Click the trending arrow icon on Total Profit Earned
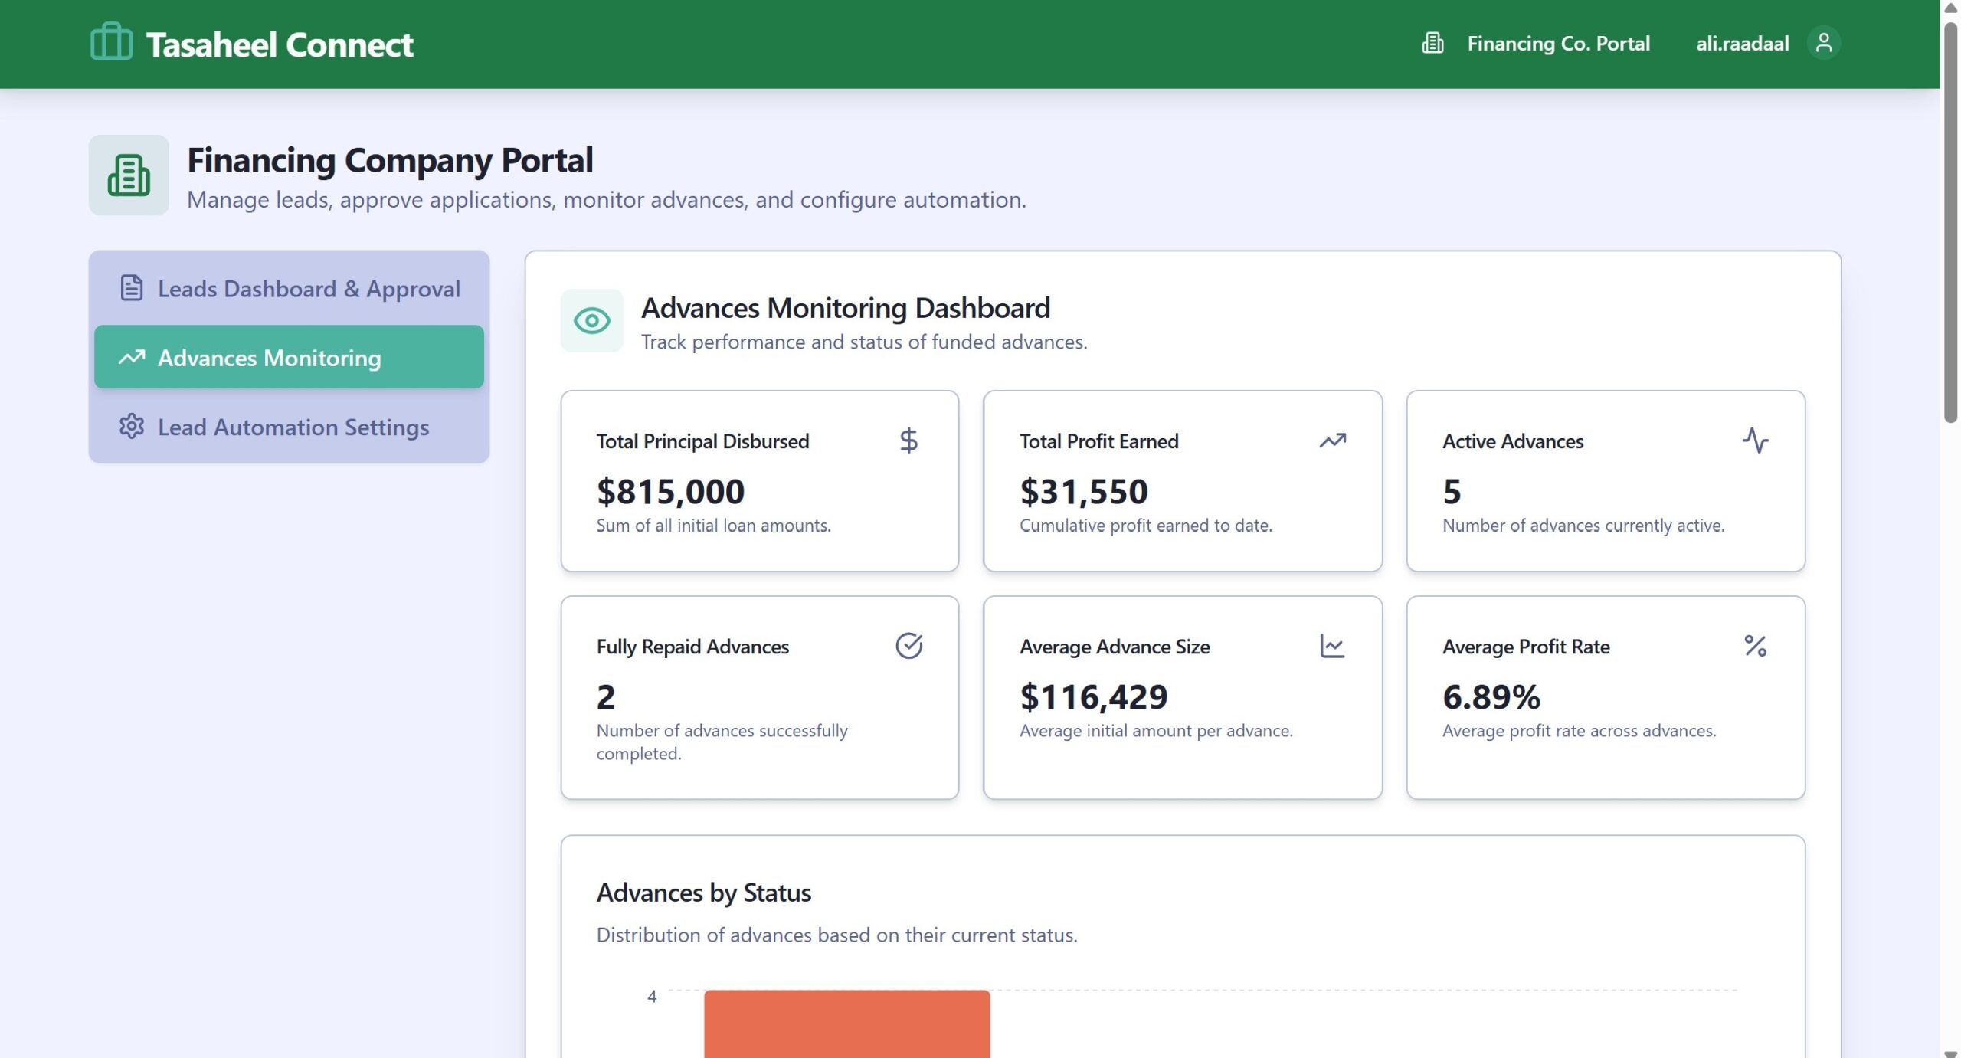1961x1058 pixels. point(1332,441)
